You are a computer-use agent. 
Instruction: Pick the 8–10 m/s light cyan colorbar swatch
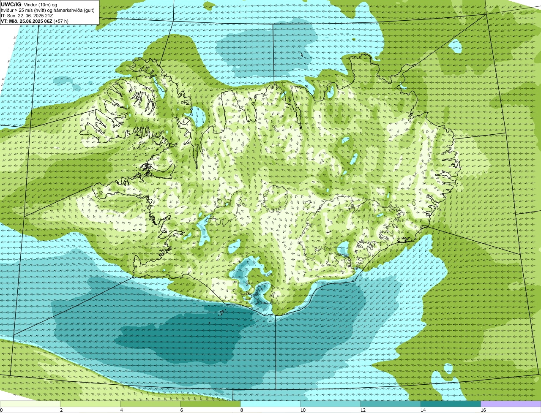tap(270, 404)
